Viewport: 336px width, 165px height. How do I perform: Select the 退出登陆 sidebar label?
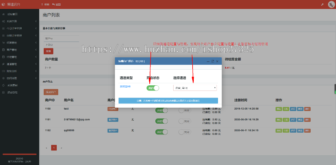click(12, 92)
